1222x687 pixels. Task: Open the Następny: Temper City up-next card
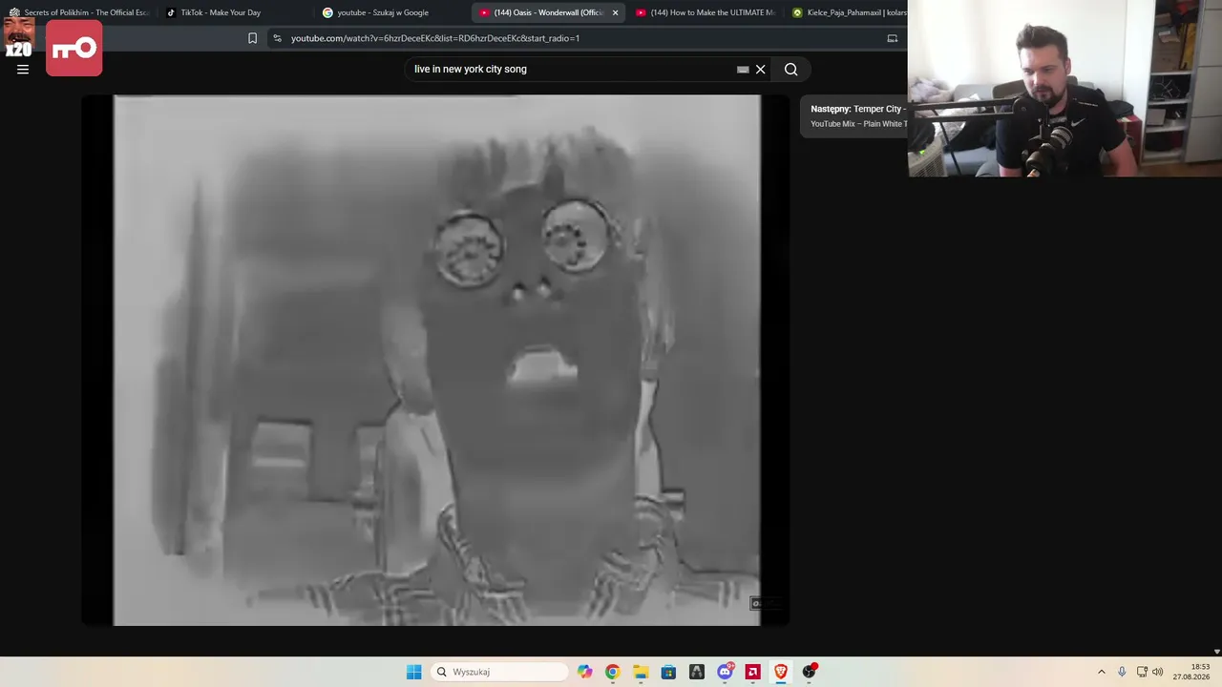pos(853,115)
